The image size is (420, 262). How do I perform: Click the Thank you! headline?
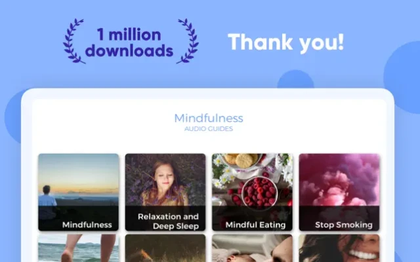tap(286, 43)
